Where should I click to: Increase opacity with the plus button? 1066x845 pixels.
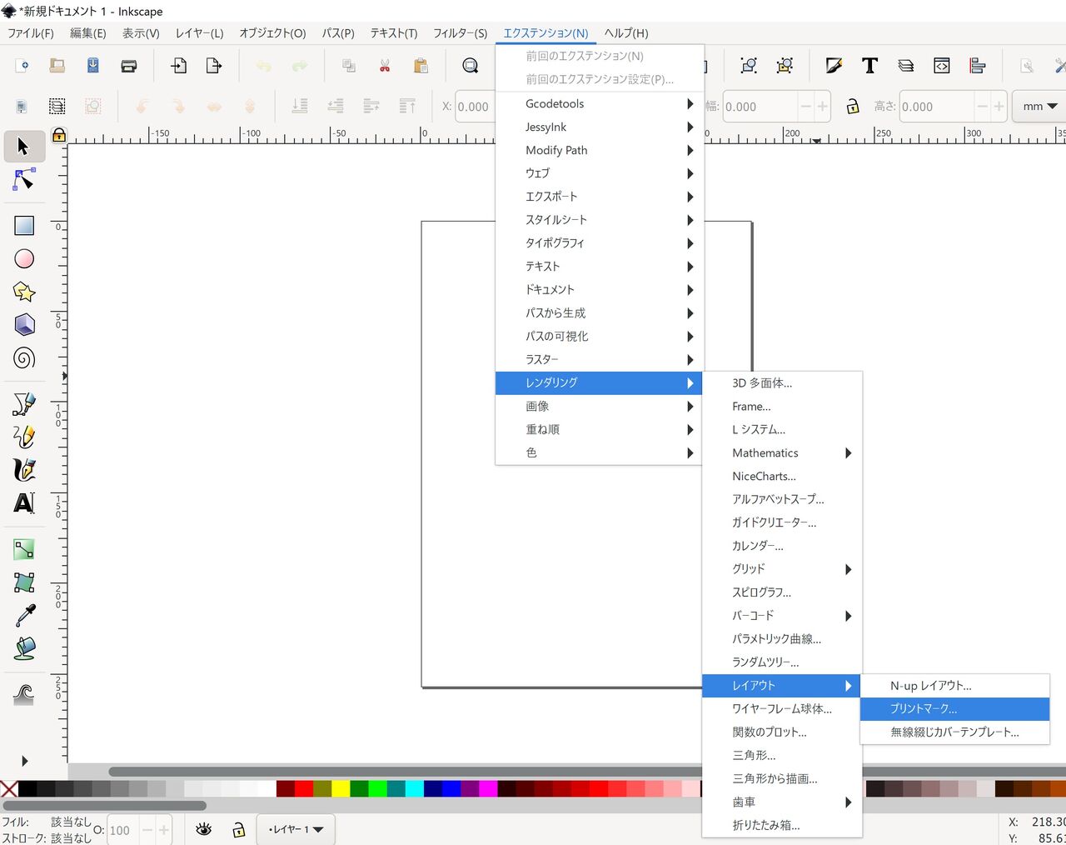[164, 830]
